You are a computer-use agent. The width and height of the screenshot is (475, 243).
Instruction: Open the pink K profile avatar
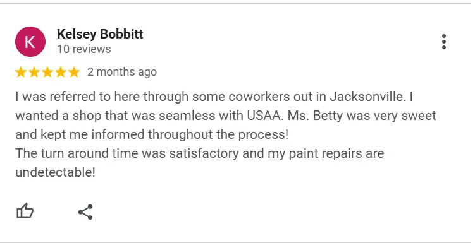30,42
